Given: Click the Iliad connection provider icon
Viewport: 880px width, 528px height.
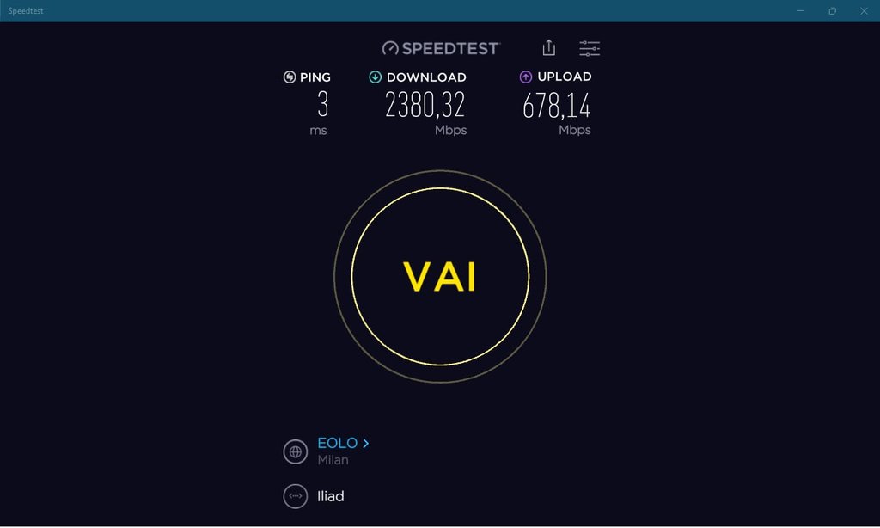Looking at the screenshot, I should (x=296, y=496).
